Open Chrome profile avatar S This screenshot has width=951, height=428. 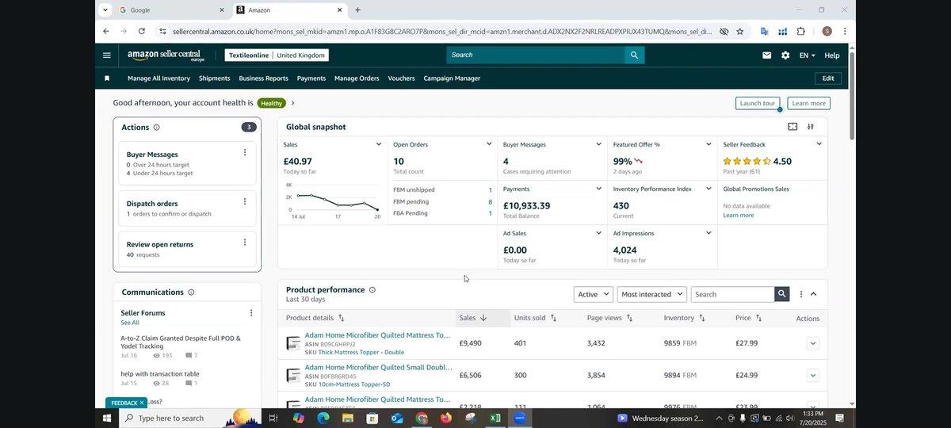tap(827, 32)
